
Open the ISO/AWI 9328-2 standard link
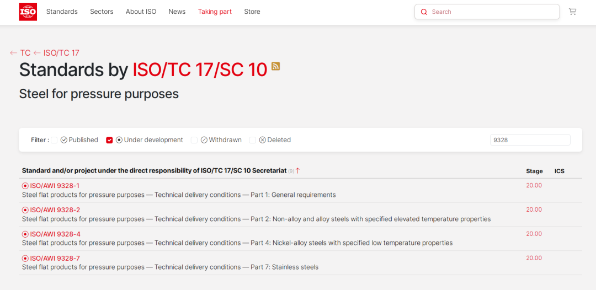(55, 210)
